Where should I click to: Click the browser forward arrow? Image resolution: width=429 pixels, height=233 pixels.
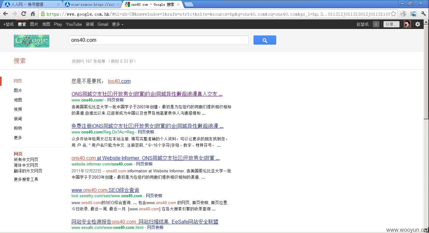pos(14,14)
